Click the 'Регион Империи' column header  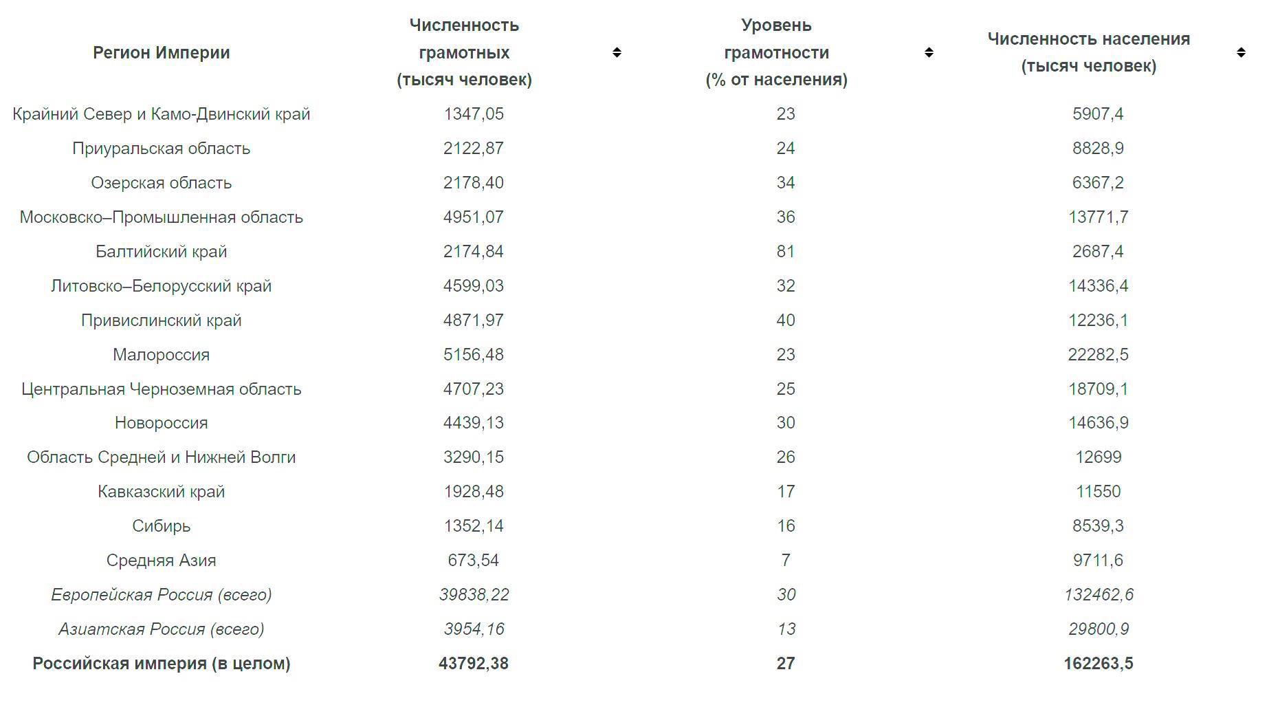(x=162, y=52)
